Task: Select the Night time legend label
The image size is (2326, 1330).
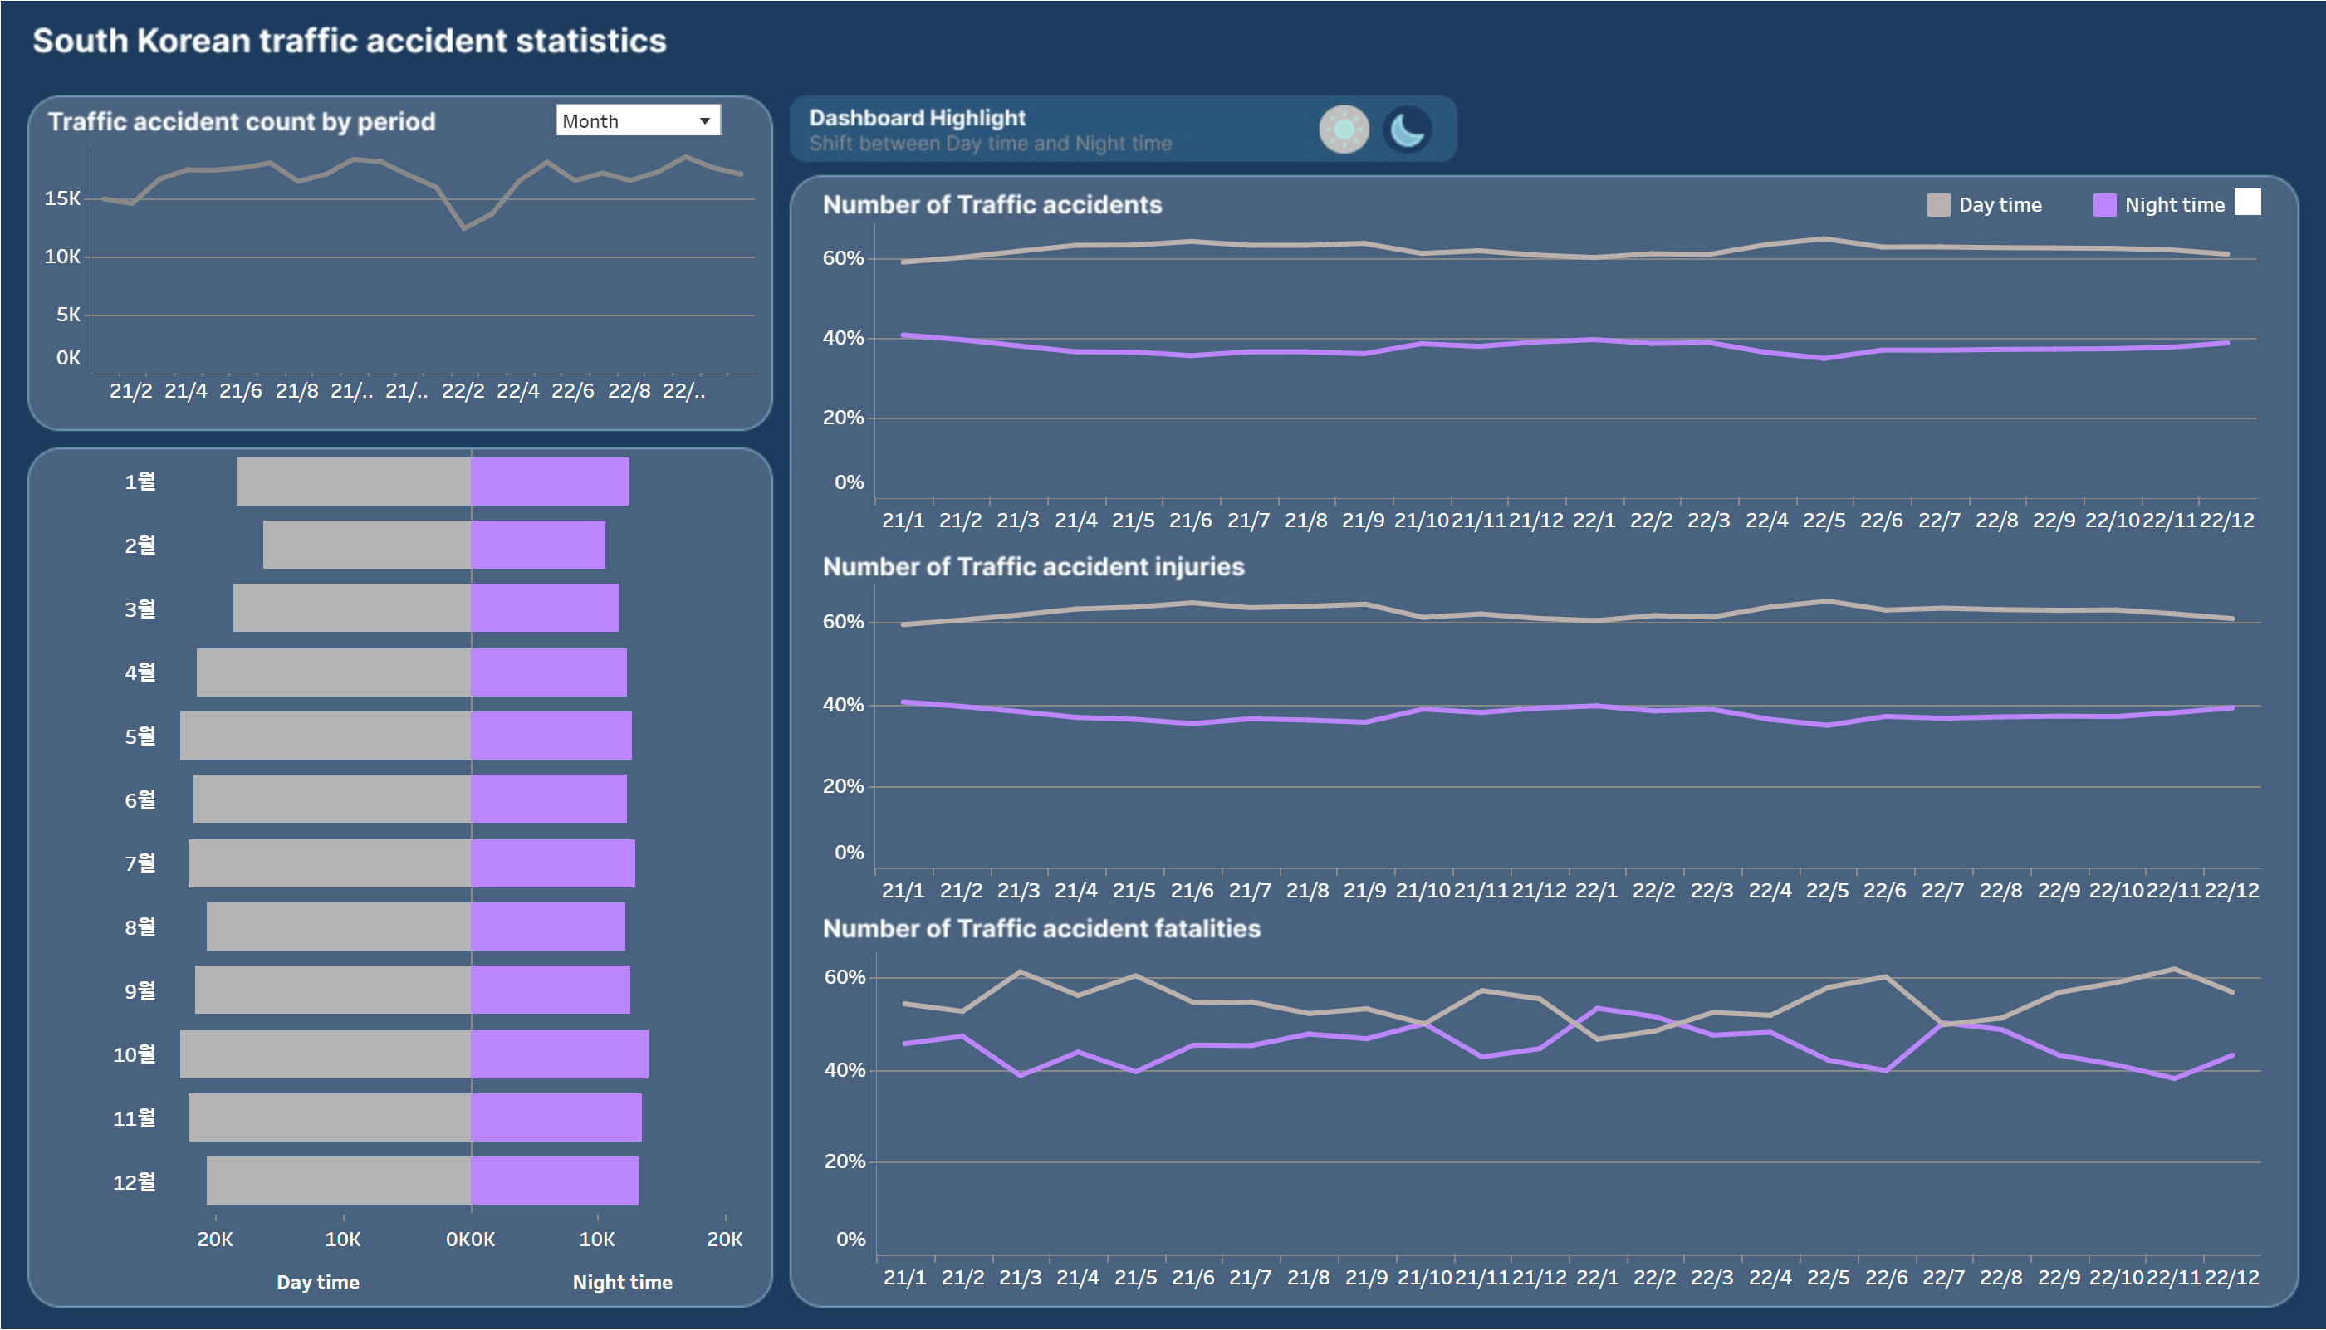Action: tap(2174, 204)
